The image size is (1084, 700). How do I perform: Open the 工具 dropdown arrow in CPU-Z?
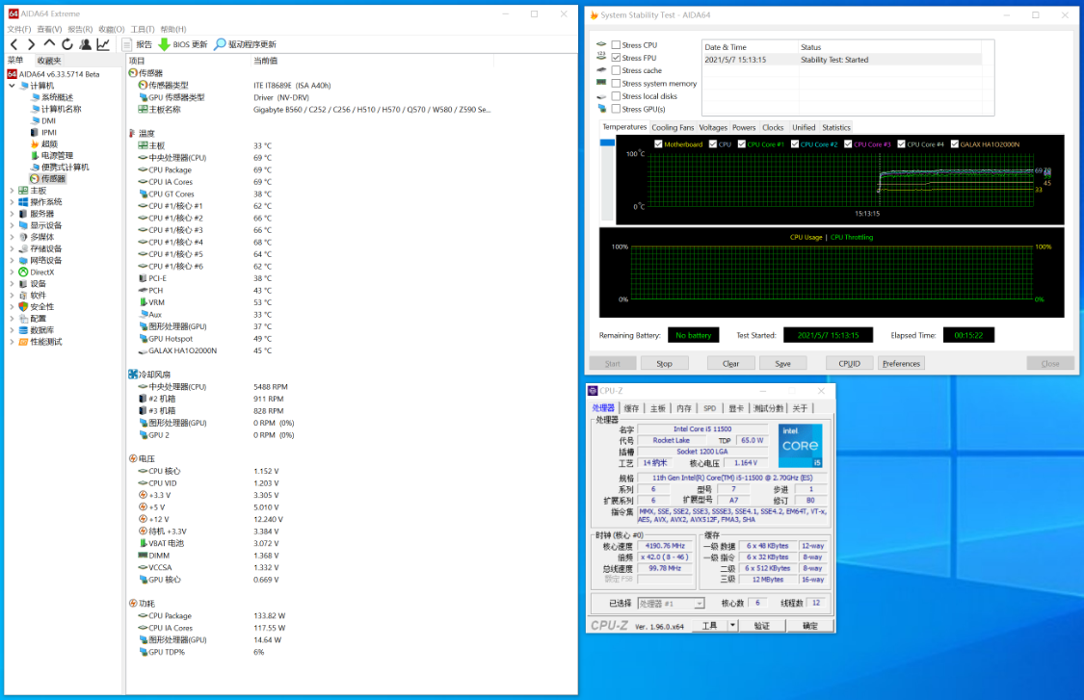pos(733,625)
